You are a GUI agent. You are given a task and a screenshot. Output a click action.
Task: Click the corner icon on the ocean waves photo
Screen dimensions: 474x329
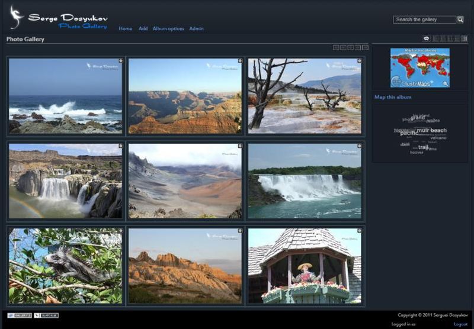coord(120,60)
